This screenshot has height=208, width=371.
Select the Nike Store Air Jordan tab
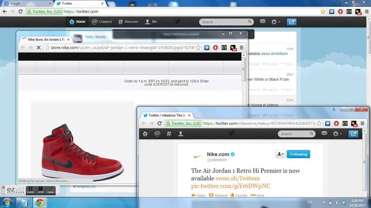coord(46,40)
